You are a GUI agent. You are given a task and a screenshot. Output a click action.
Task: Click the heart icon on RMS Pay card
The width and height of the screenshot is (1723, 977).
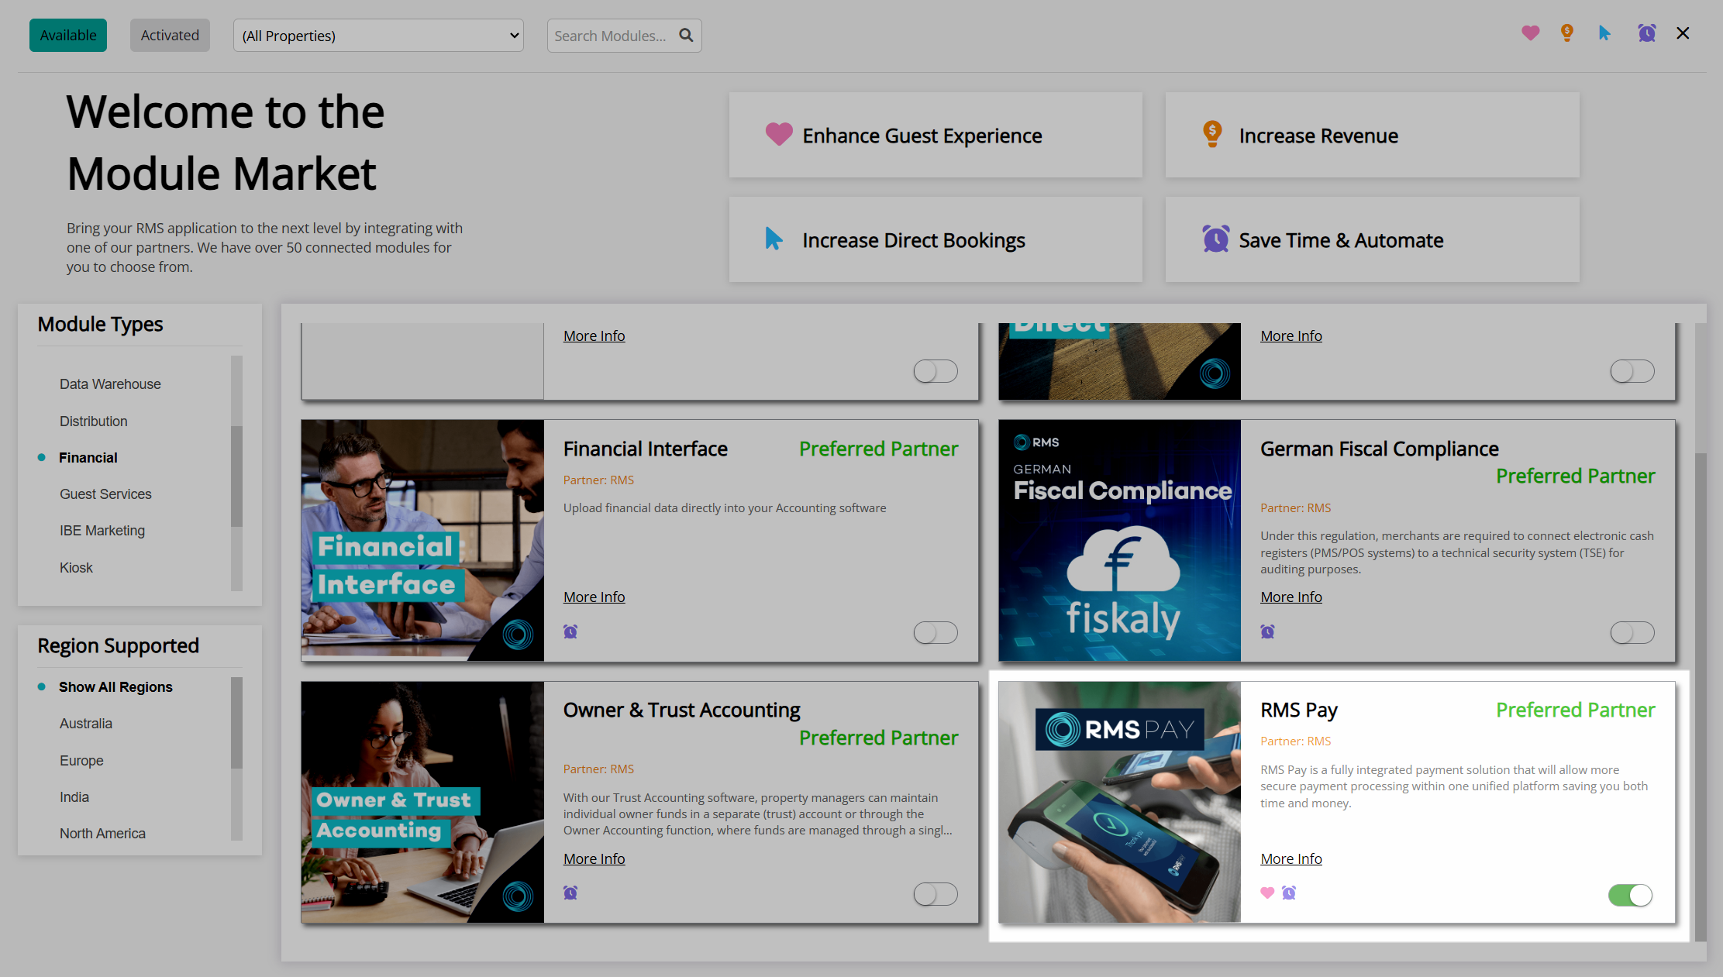tap(1267, 893)
